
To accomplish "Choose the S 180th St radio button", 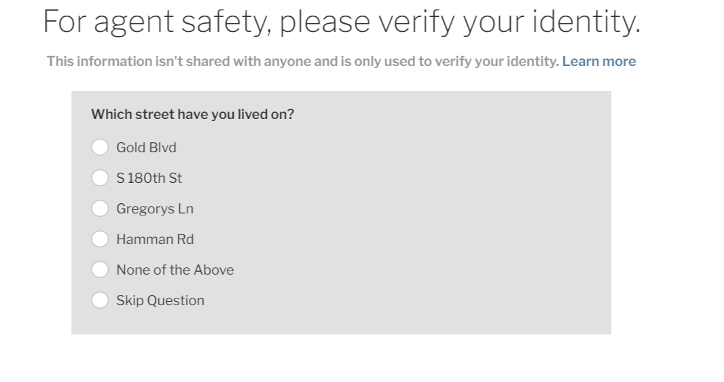I will pyautogui.click(x=100, y=178).
